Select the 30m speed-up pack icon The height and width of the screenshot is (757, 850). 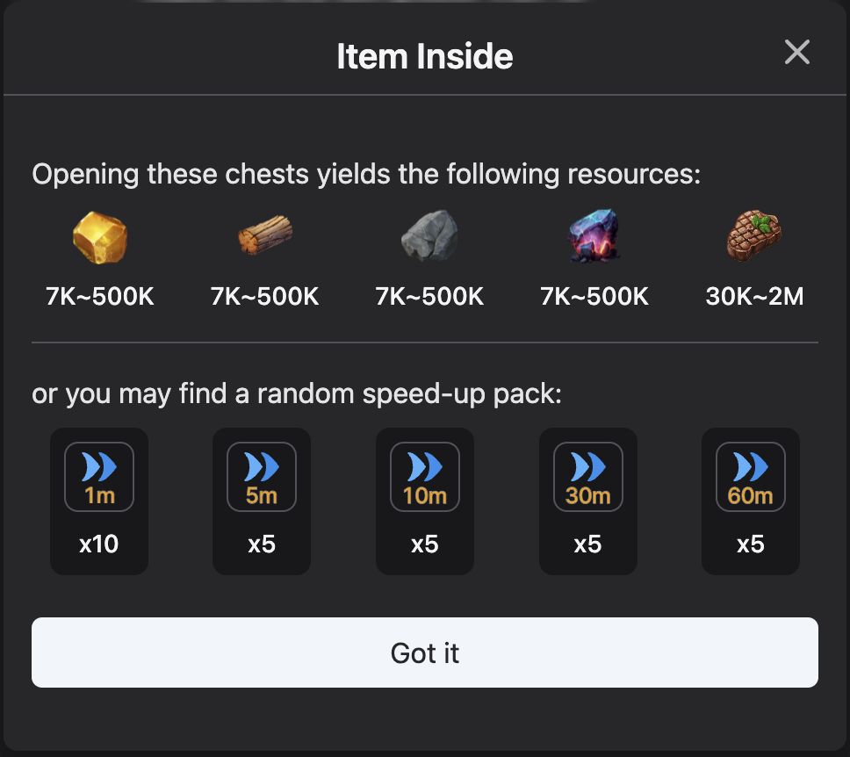[x=587, y=477]
